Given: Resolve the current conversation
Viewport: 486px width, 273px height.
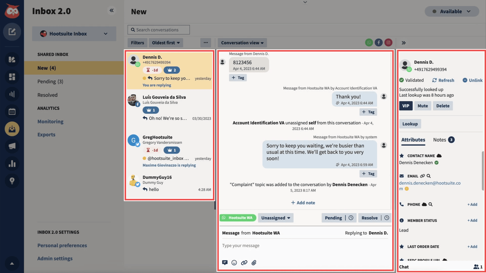Looking at the screenshot, I should click(369, 218).
